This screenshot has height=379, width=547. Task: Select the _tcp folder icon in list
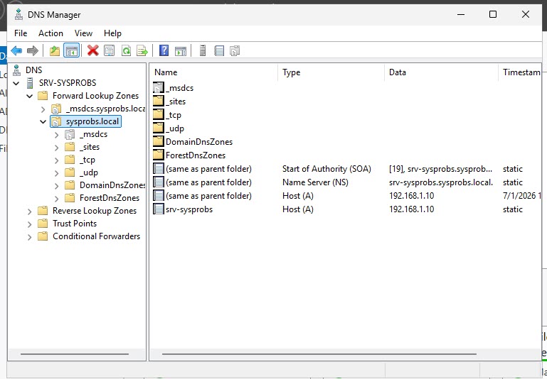coord(159,115)
